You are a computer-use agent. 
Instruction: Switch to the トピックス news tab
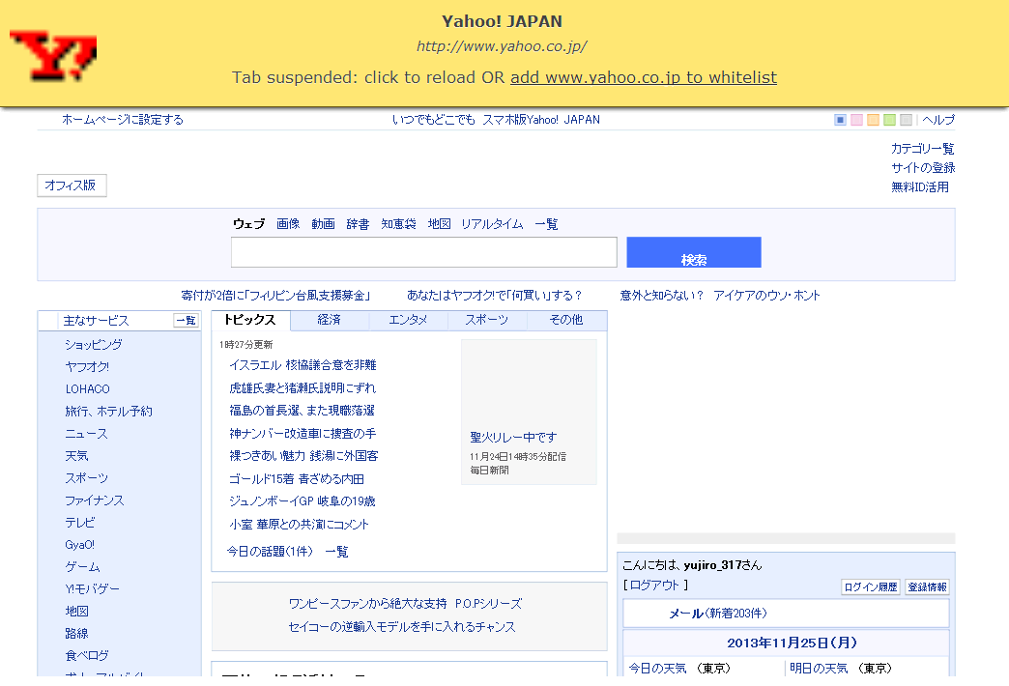250,320
